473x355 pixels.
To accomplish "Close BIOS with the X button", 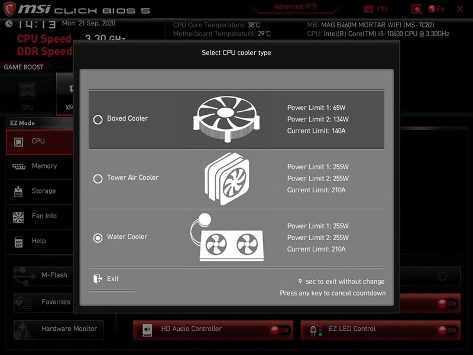I will click(460, 9).
